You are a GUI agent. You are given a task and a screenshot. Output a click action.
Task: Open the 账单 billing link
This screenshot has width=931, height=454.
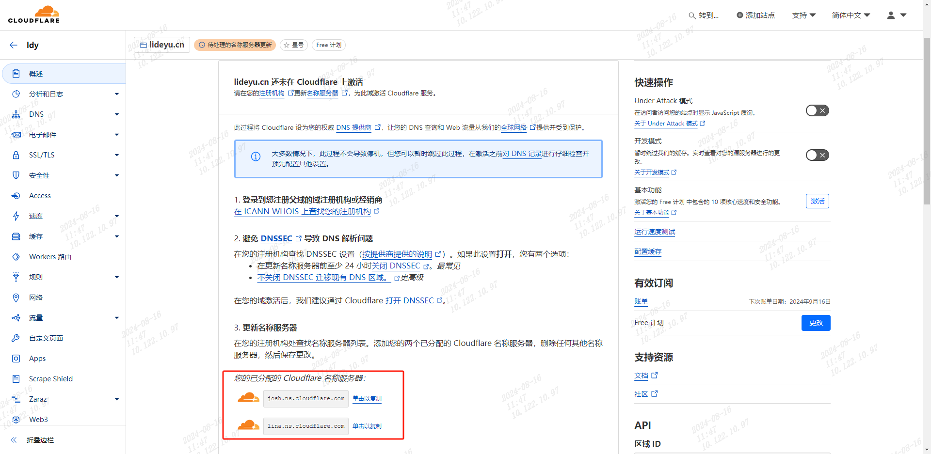(x=641, y=302)
